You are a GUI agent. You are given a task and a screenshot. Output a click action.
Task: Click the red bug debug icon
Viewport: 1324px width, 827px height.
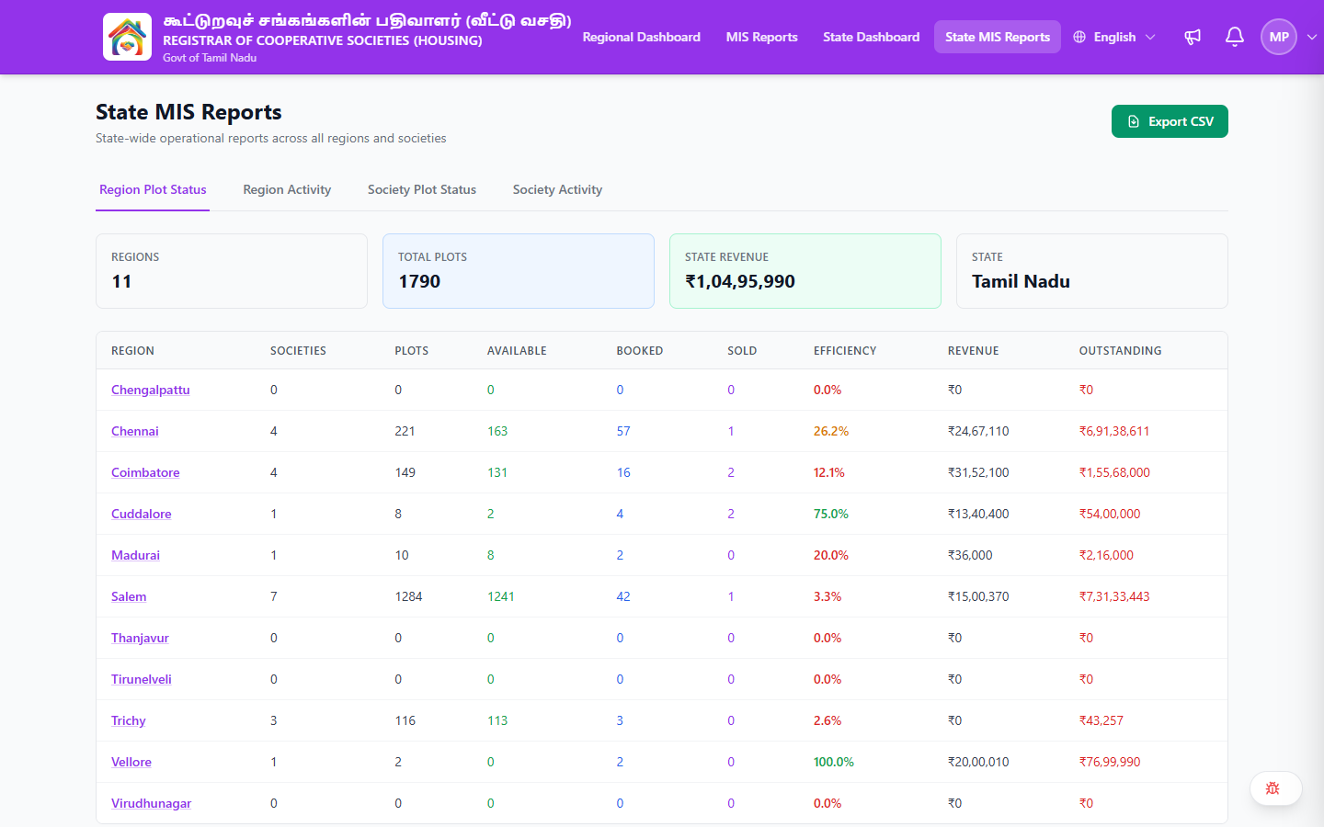coord(1273,788)
